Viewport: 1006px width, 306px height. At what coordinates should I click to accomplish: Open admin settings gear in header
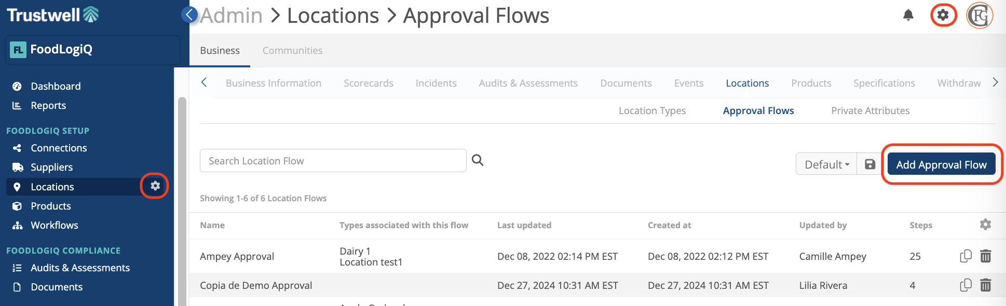[x=943, y=15]
